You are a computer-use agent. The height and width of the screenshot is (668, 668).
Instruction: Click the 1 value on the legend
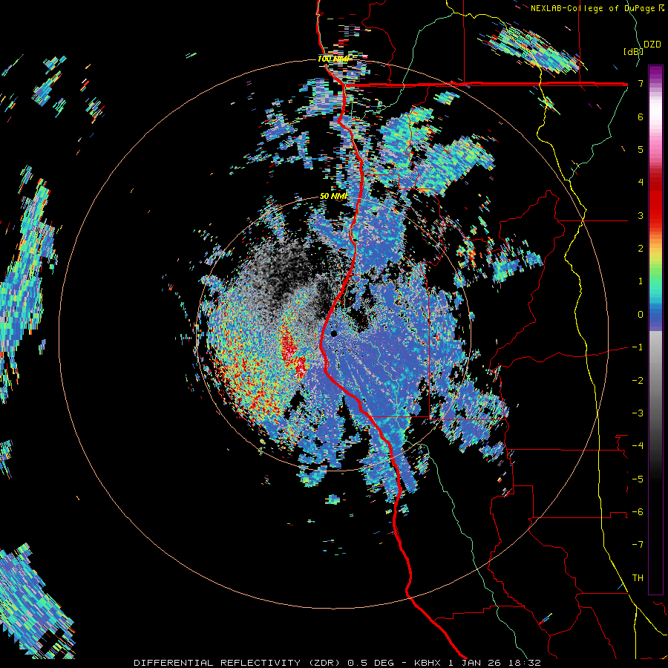pos(641,281)
